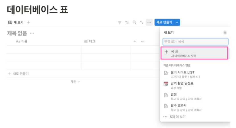
Task: Click the 태그 column header
Action: [x=90, y=41]
